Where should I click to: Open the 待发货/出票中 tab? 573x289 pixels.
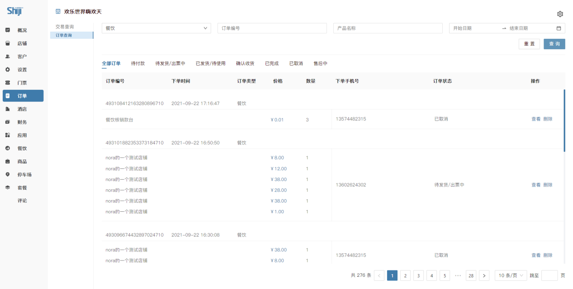click(x=170, y=64)
